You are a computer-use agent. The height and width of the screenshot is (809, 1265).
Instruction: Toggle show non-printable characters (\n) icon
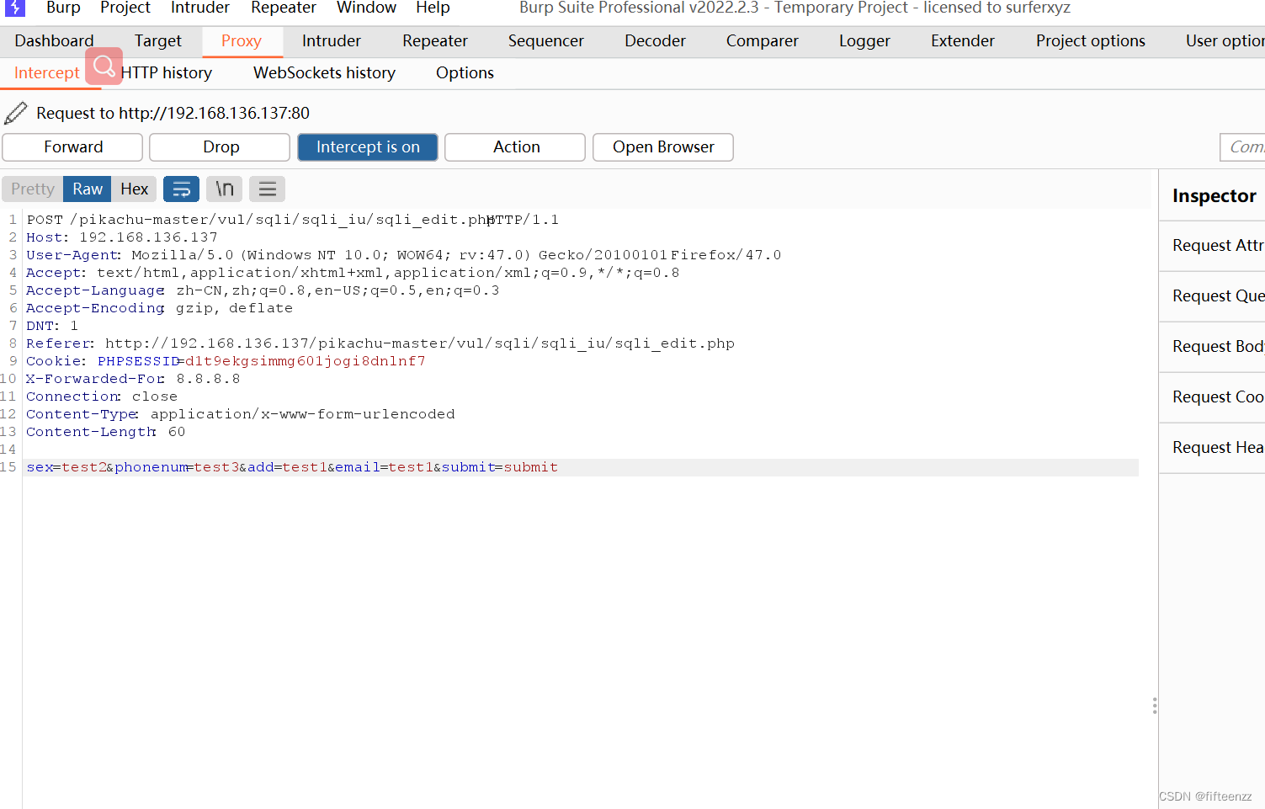click(x=225, y=189)
